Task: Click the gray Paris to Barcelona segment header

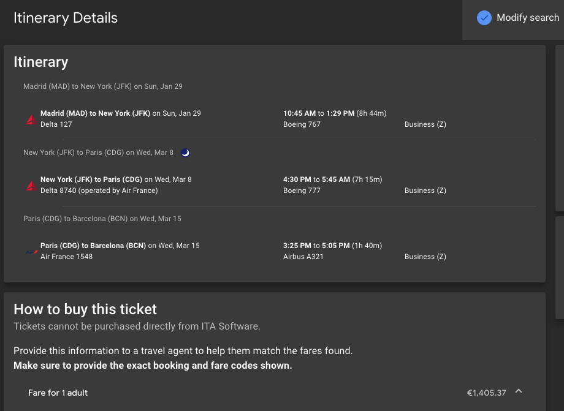Action: click(102, 219)
